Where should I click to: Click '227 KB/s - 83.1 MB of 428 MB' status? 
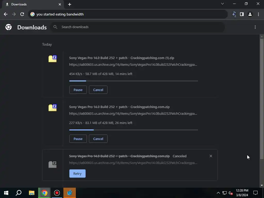[x=101, y=123]
